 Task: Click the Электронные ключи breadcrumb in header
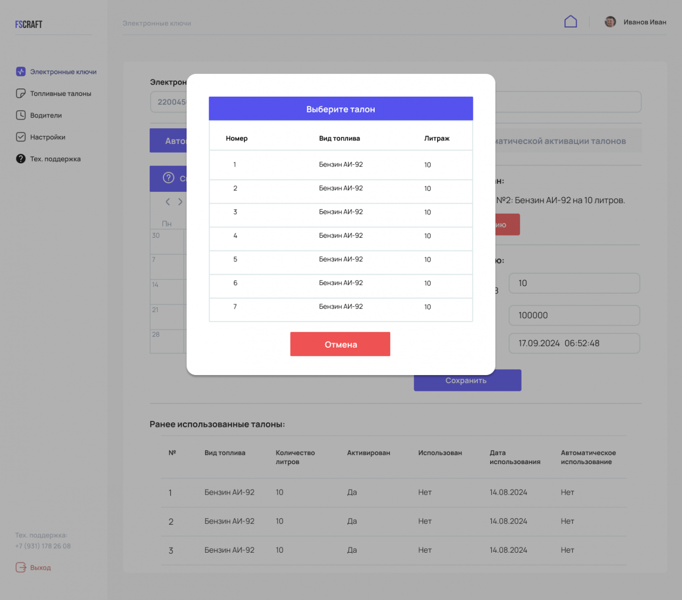pyautogui.click(x=157, y=23)
